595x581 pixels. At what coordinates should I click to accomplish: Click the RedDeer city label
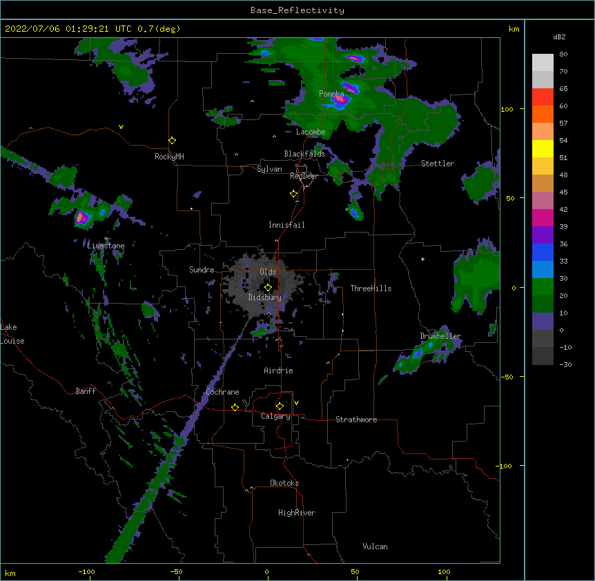[304, 176]
